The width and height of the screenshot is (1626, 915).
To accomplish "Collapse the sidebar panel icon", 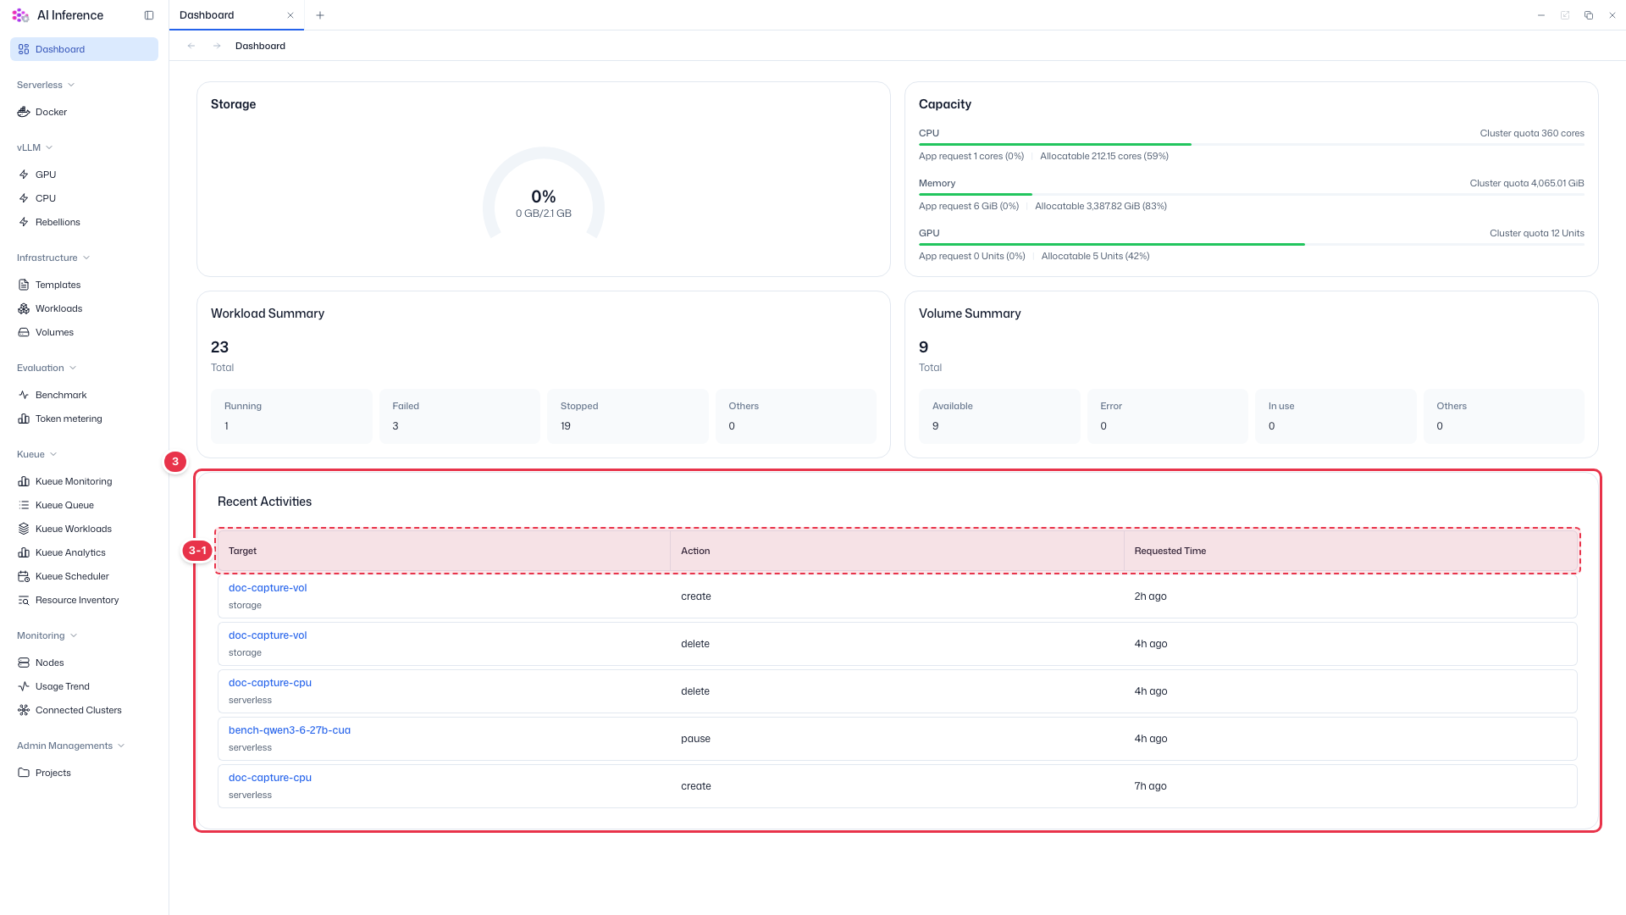I will pyautogui.click(x=149, y=15).
